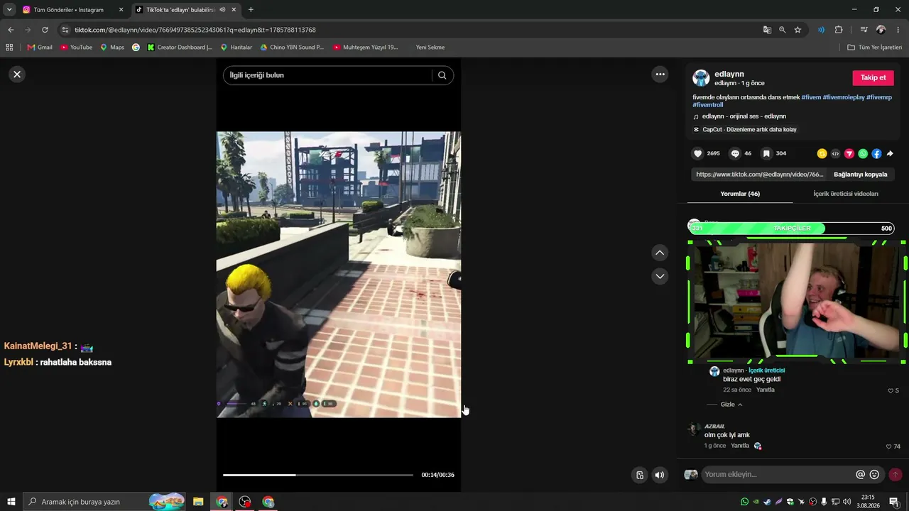Save video with bookmark icon

click(766, 153)
